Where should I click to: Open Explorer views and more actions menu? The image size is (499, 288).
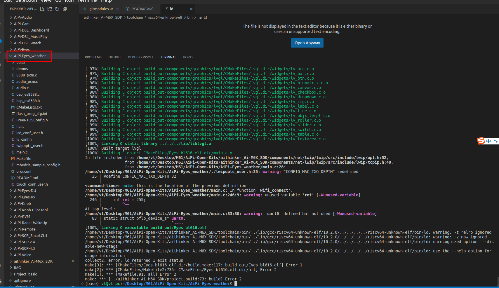(72, 9)
